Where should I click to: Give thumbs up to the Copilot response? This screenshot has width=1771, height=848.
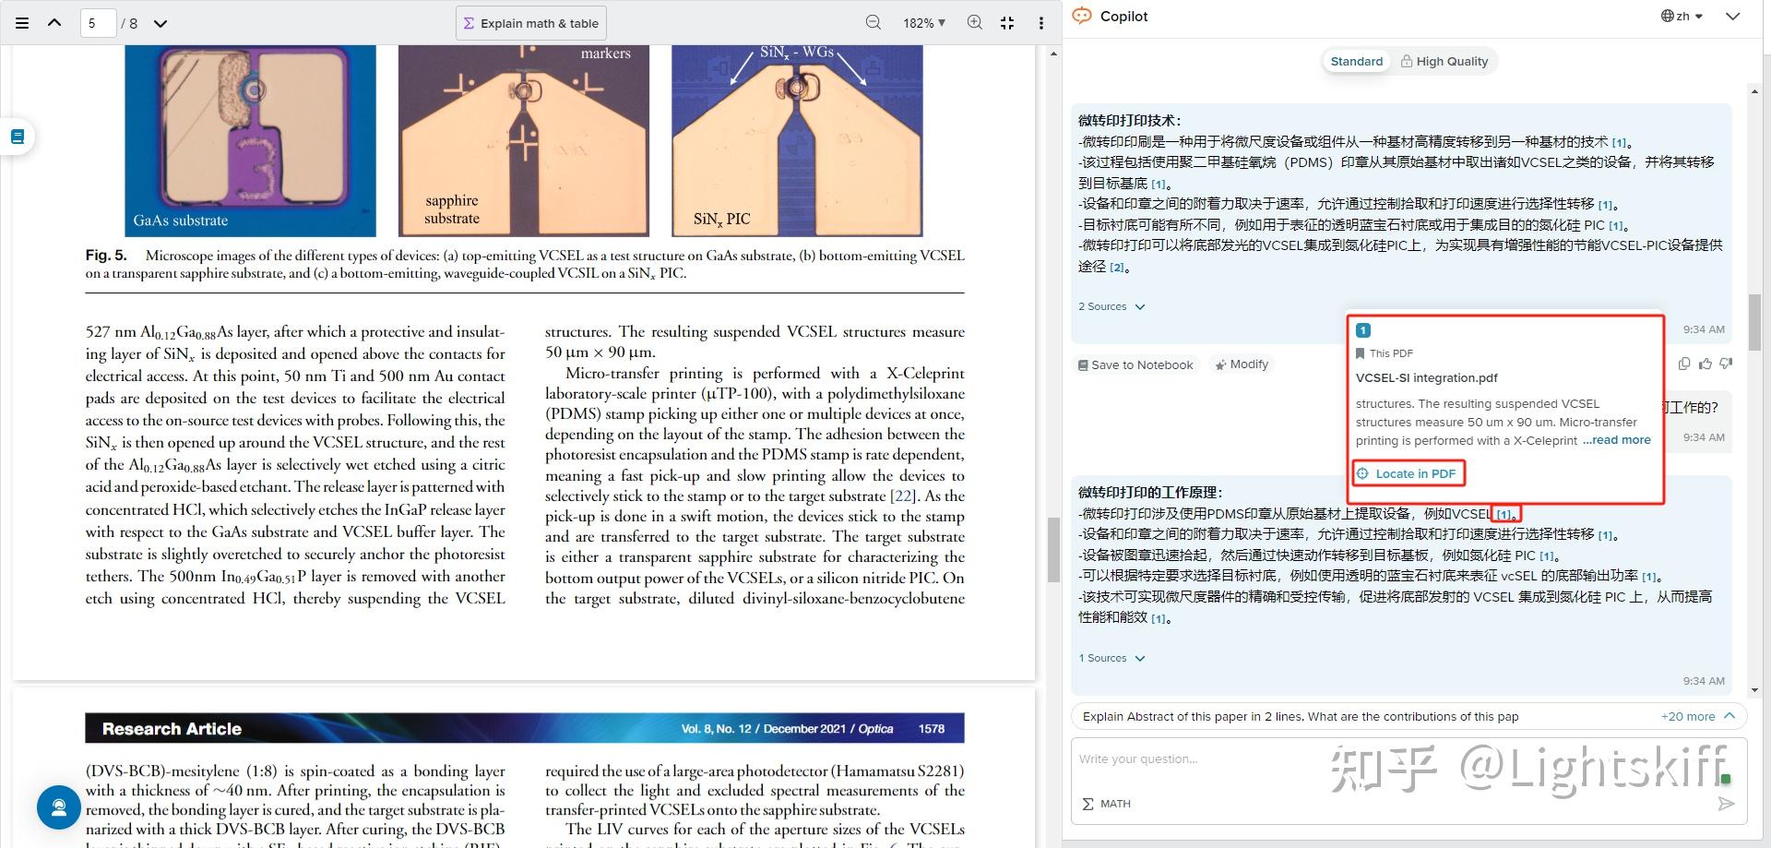click(x=1705, y=364)
